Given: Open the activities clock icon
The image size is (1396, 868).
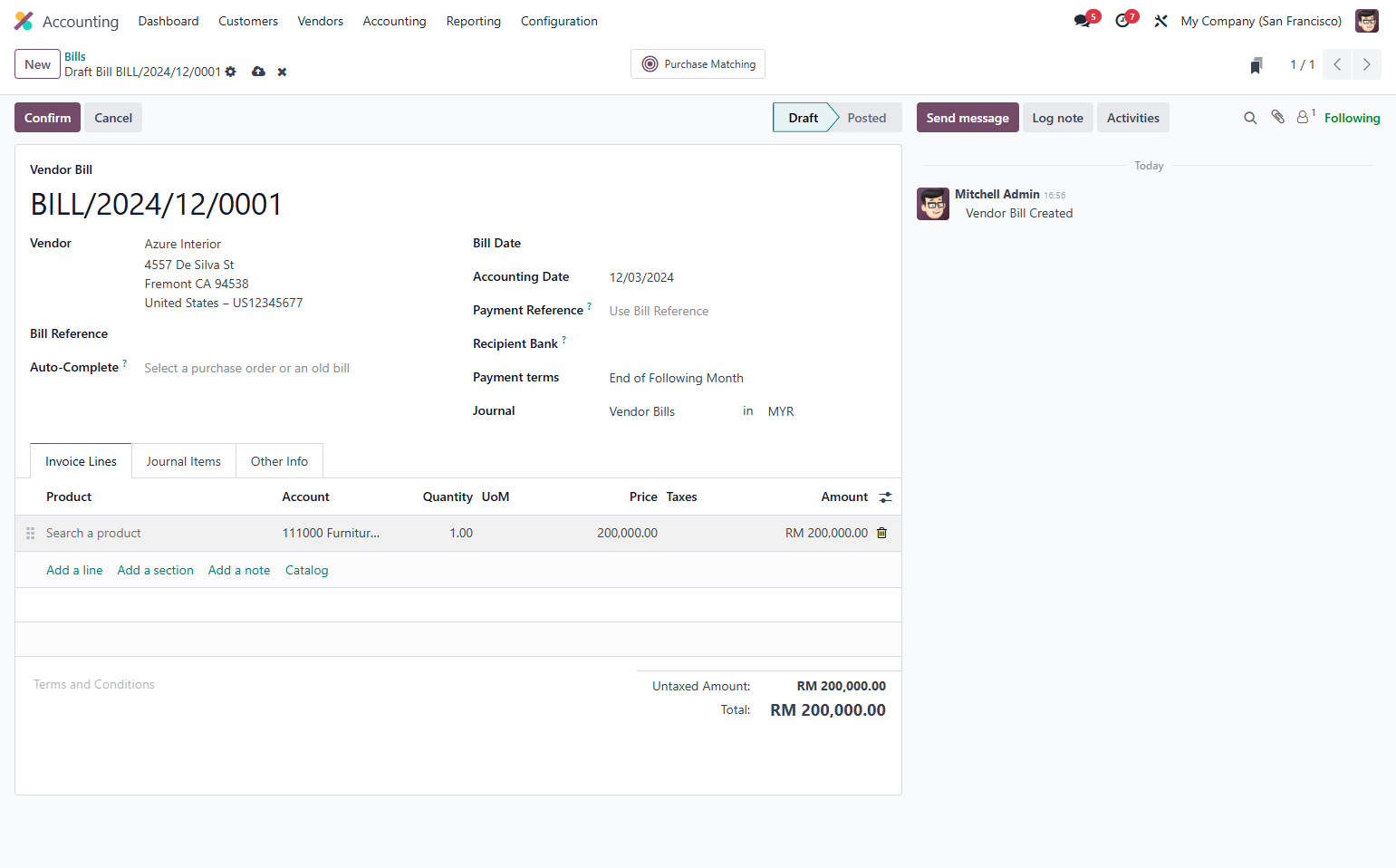Looking at the screenshot, I should coord(1122,21).
